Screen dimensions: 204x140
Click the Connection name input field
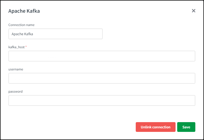click(x=56, y=34)
